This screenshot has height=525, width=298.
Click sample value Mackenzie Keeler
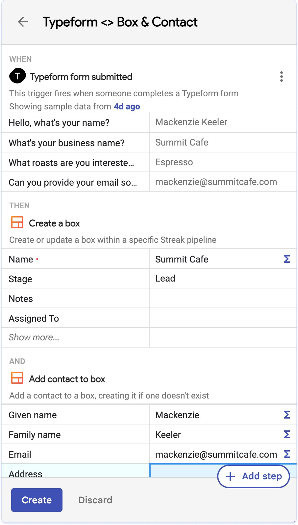point(191,122)
